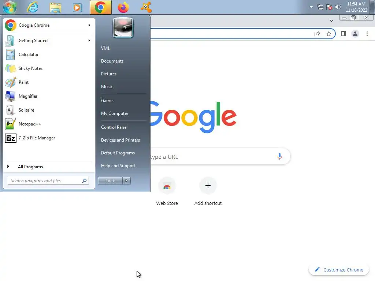
Task: Click the 7-Zip File Manager icon
Action: 11,138
